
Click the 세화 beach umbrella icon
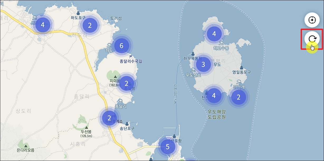click(x=35, y=18)
